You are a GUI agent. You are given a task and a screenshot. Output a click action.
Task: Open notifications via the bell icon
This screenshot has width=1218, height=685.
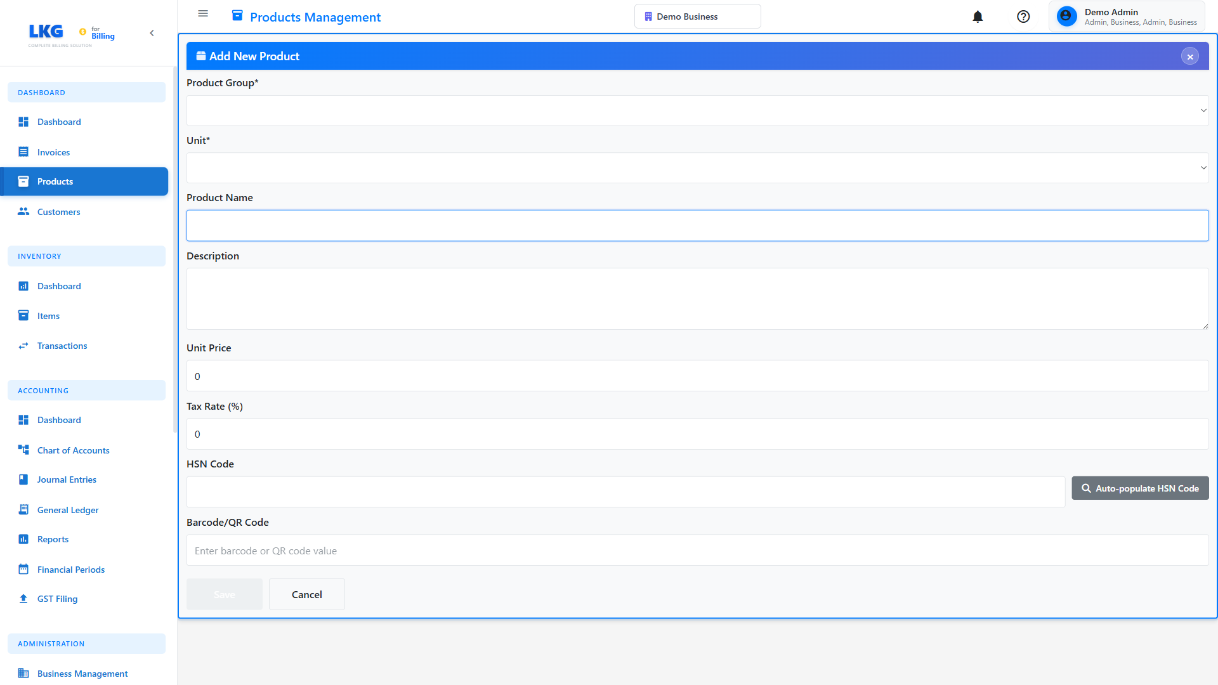click(x=978, y=16)
